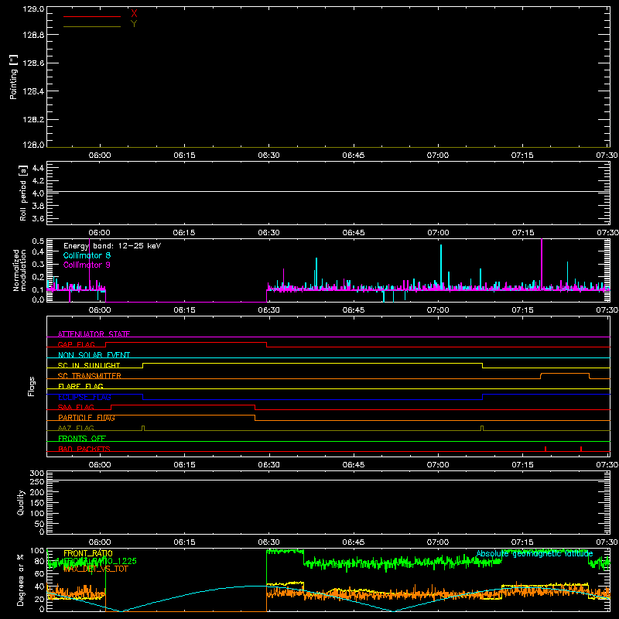
Task: Click the tall cyan spike near 07:00
Action: tap(441, 266)
